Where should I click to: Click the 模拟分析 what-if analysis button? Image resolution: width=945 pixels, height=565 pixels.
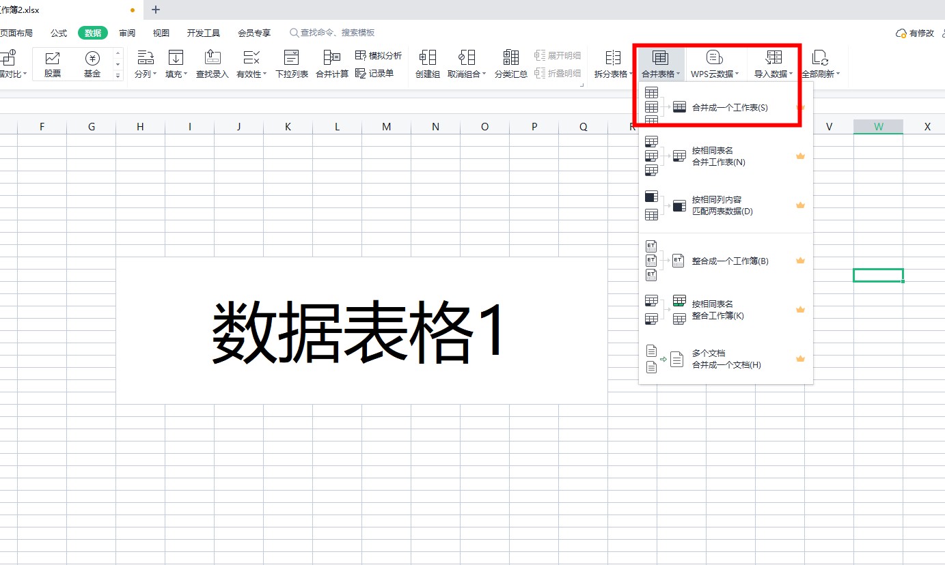[379, 56]
